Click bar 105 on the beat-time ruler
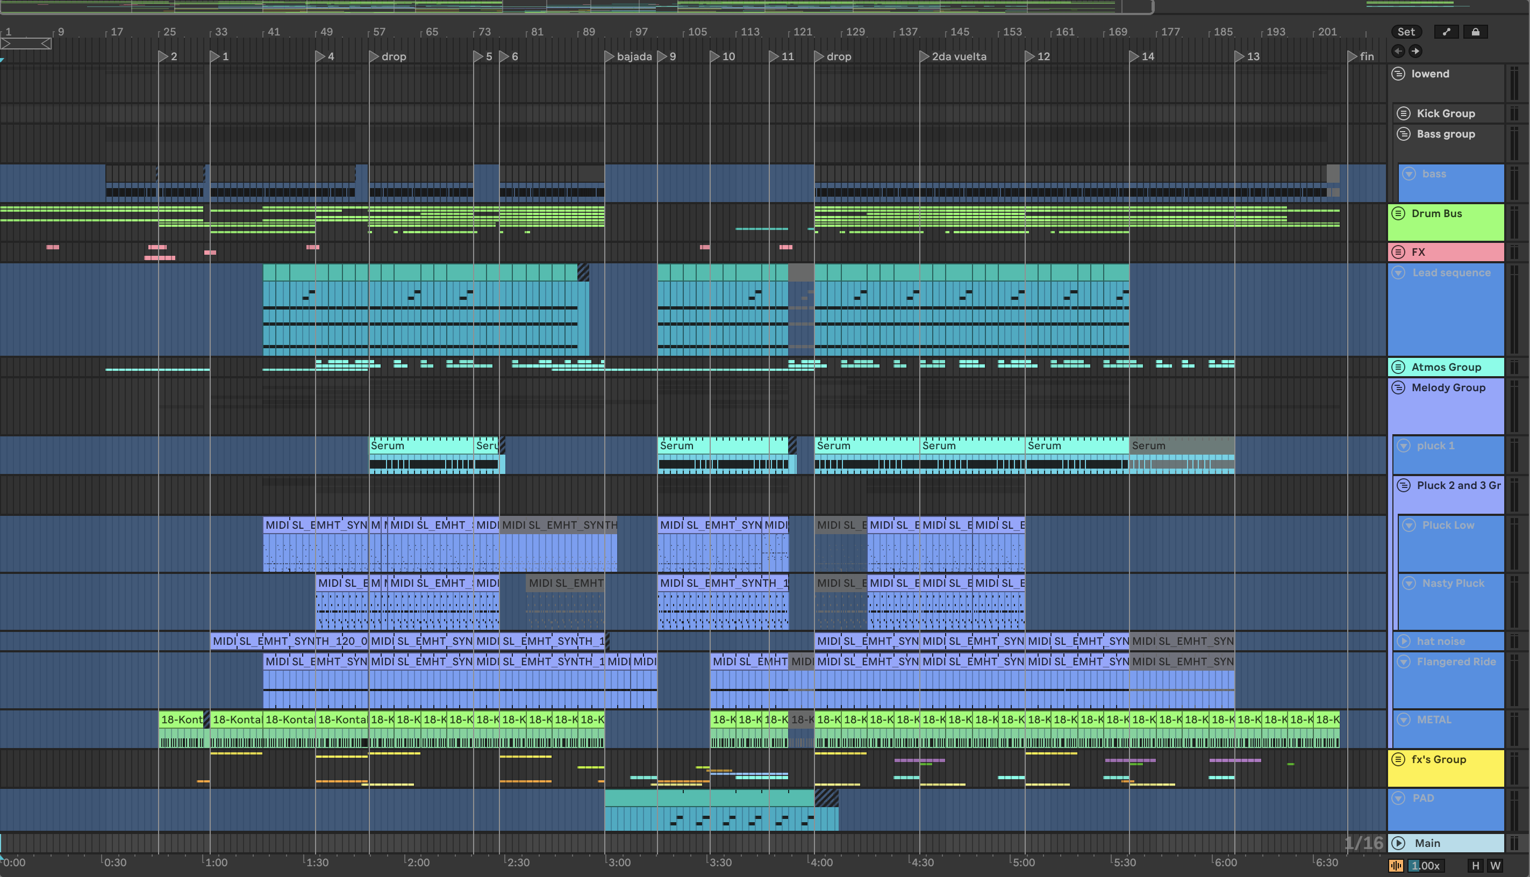 [x=697, y=32]
